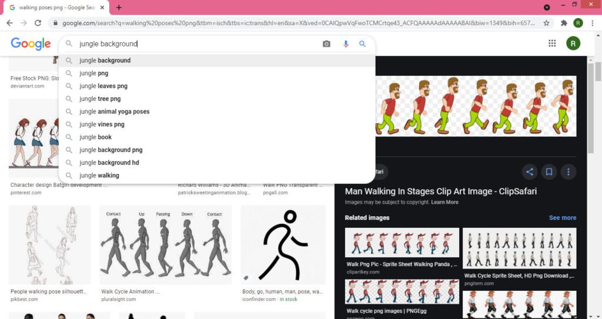The height and width of the screenshot is (319, 602).
Task: Open image panel more options menu
Action: click(568, 172)
